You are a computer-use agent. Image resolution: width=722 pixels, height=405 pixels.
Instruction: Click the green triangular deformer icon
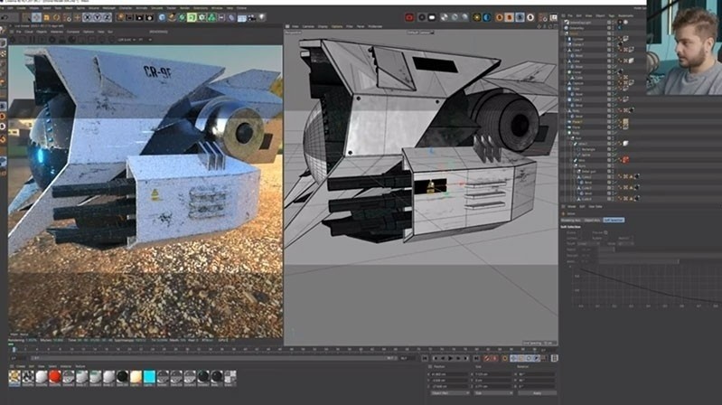click(211, 17)
